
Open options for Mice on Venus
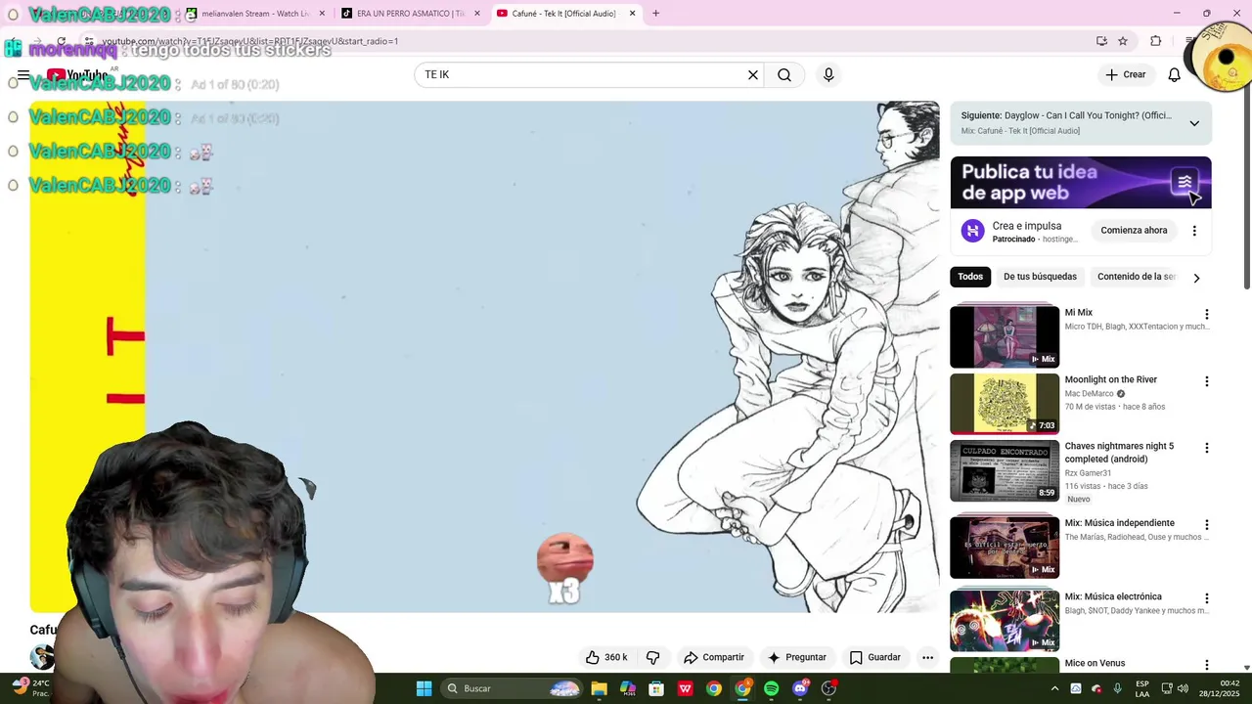click(1206, 665)
